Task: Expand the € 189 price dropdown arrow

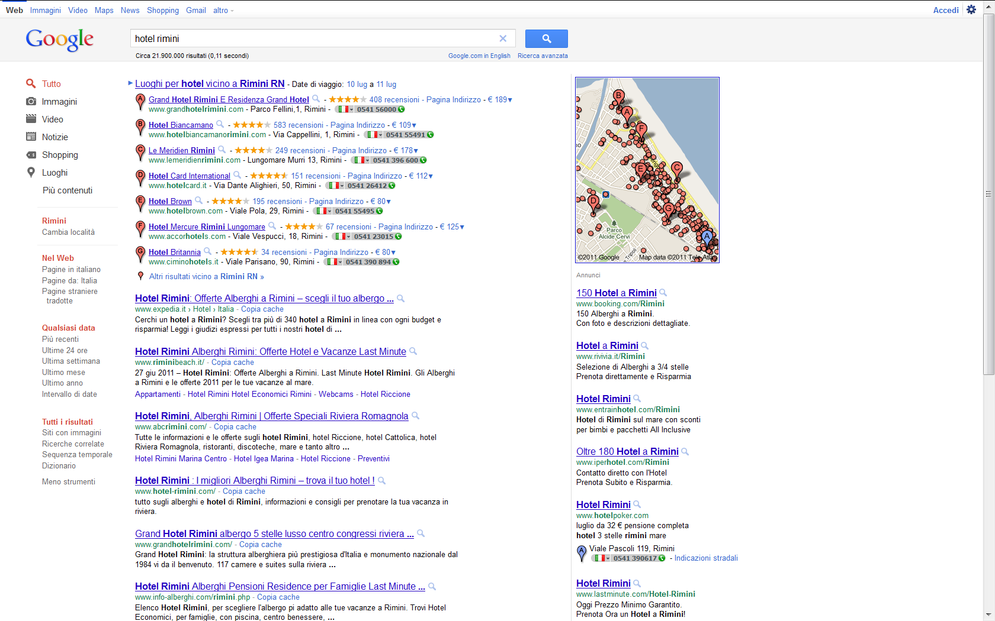Action: 510,100
